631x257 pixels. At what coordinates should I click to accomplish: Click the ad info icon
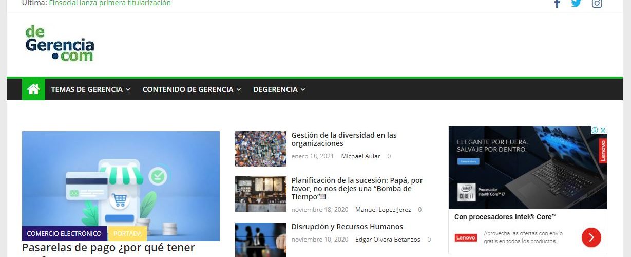[x=595, y=131]
